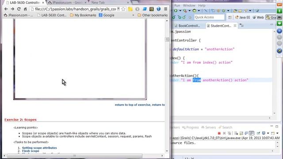Open Chrome home page icon
This screenshot has width=283, height=159.
pos(25,9)
